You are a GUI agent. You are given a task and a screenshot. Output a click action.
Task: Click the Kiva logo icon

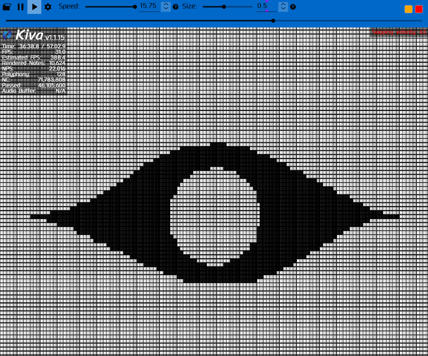7,35
